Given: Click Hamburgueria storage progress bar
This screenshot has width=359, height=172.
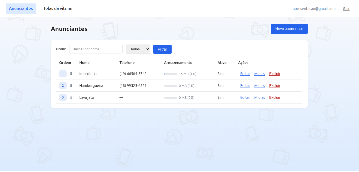Looking at the screenshot, I should click(171, 86).
